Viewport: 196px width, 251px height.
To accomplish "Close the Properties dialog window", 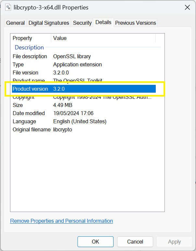I will pos(187,7).
